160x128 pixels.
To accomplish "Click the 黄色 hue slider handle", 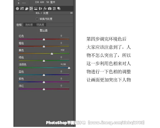I will 52,54.
